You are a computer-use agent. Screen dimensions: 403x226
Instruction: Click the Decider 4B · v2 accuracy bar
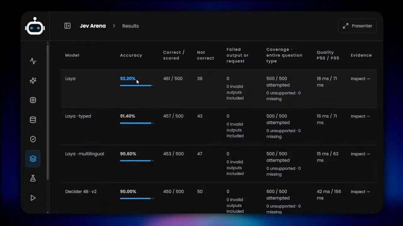[137, 198]
